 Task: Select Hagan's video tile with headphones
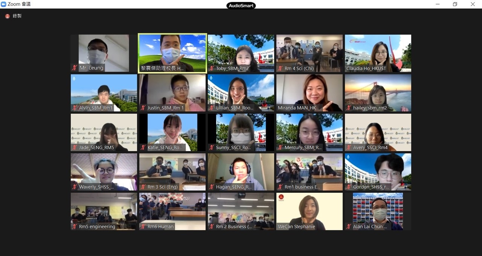241,171
